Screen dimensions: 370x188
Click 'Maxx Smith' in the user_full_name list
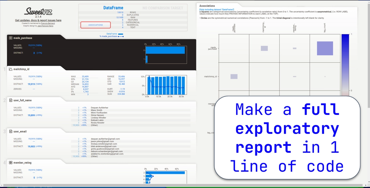point(97,110)
